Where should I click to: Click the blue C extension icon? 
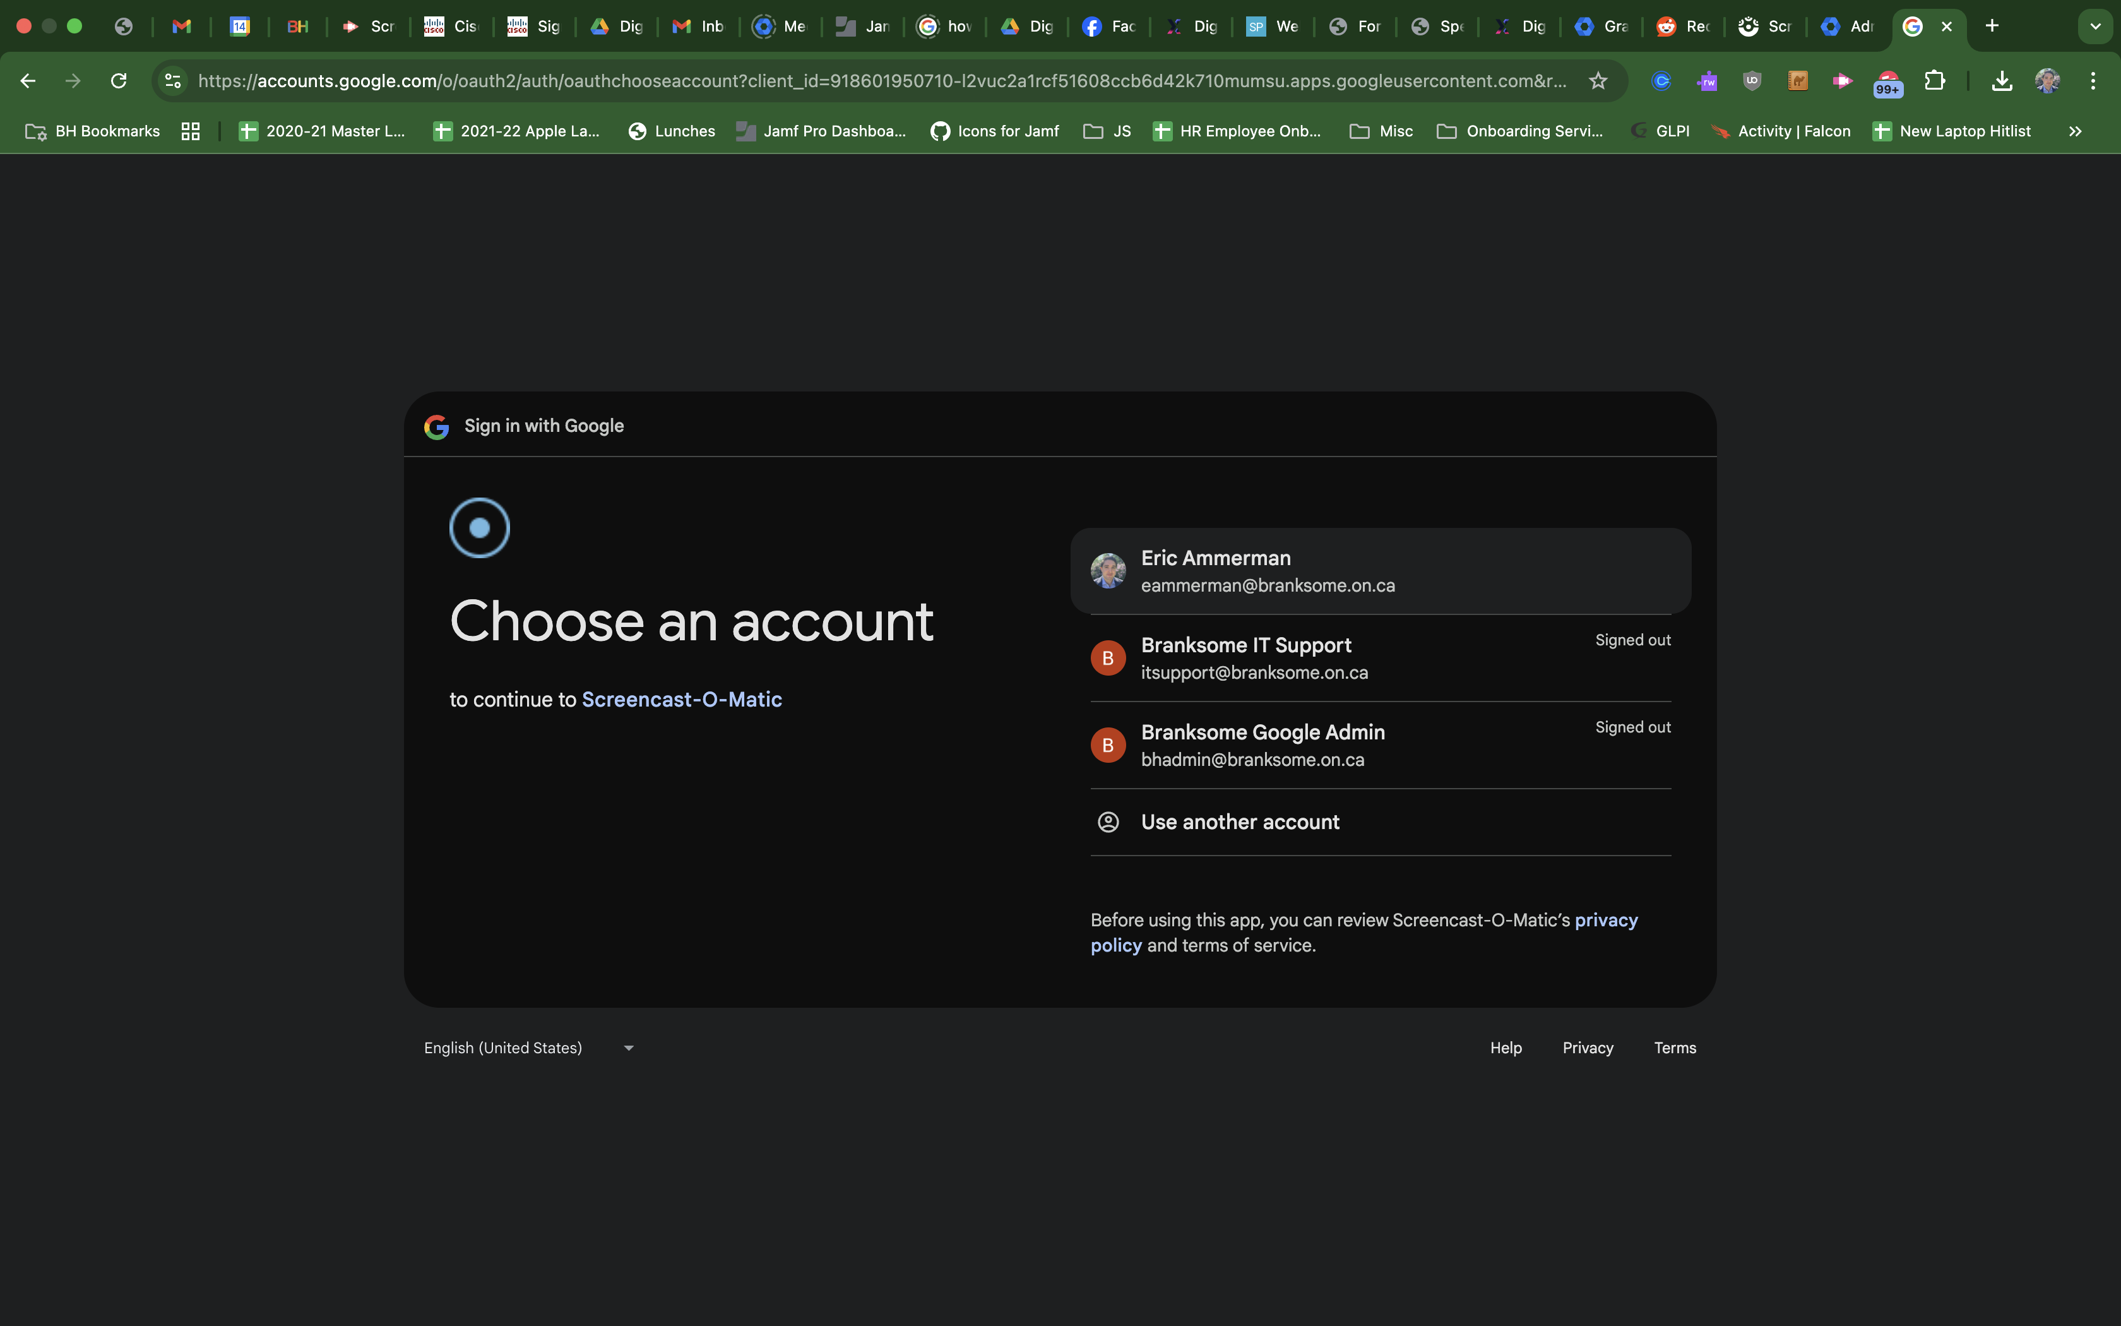click(x=1661, y=81)
